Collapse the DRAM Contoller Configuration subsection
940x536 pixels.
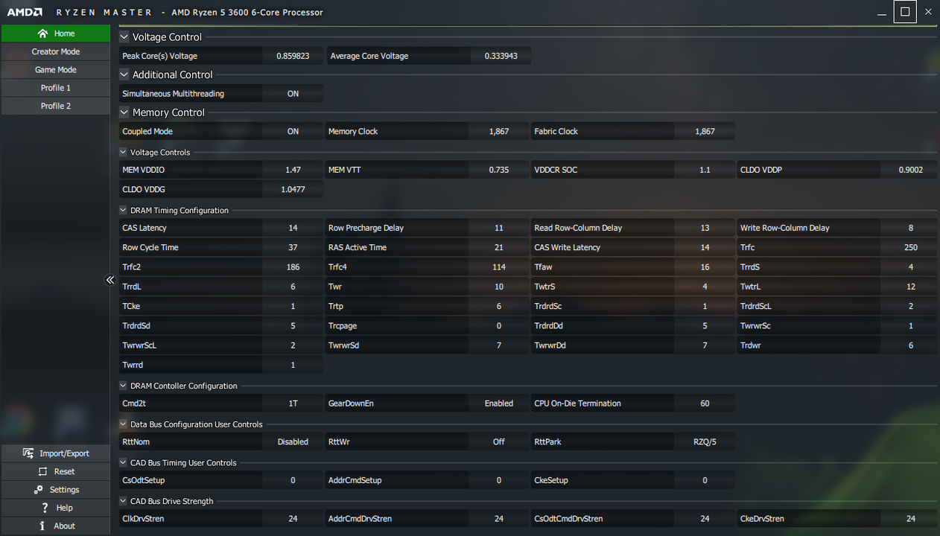(124, 386)
